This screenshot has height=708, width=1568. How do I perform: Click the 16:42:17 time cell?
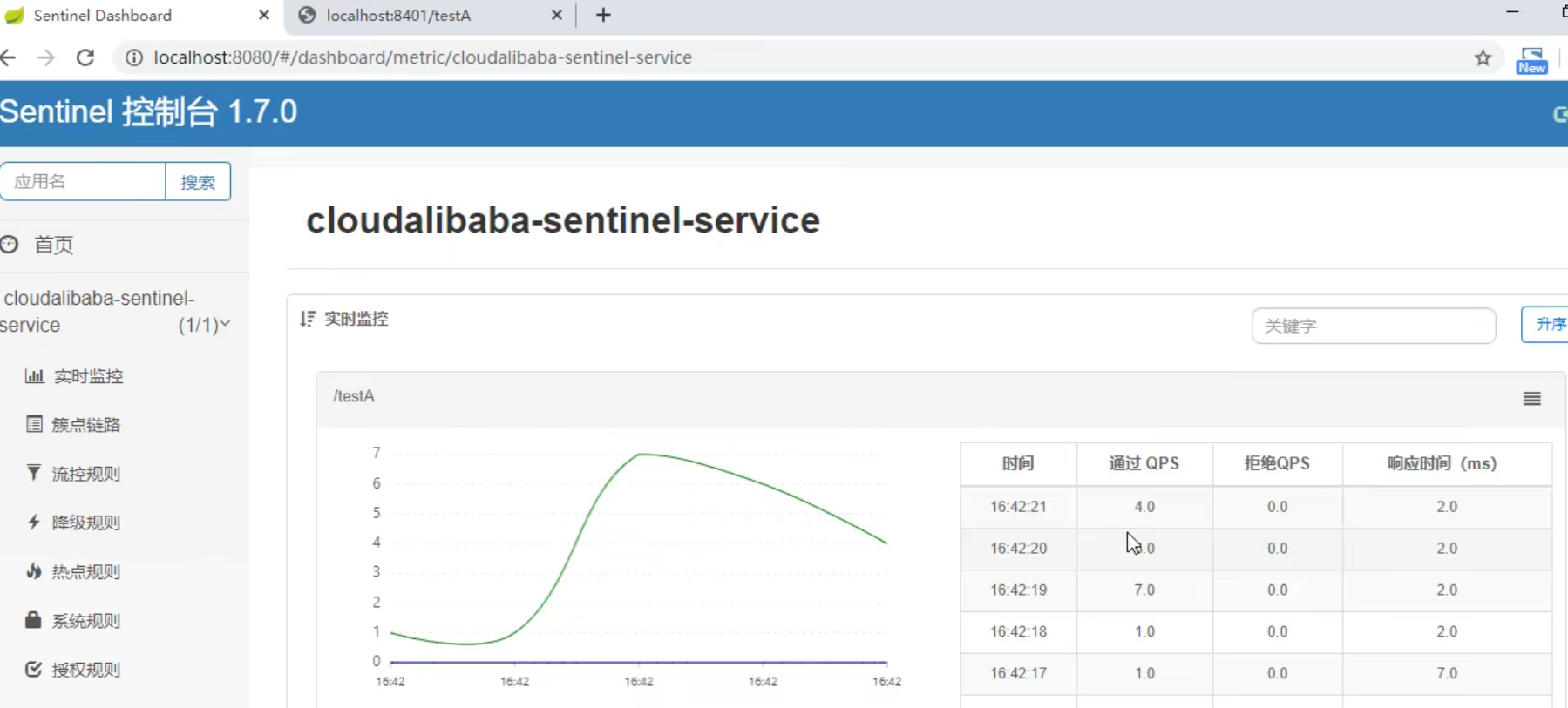(x=1018, y=673)
